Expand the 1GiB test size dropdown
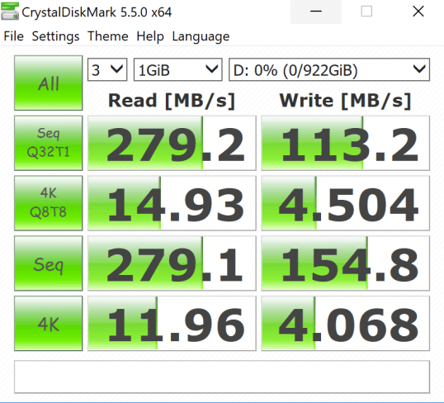The width and height of the screenshot is (444, 403). pyautogui.click(x=177, y=69)
